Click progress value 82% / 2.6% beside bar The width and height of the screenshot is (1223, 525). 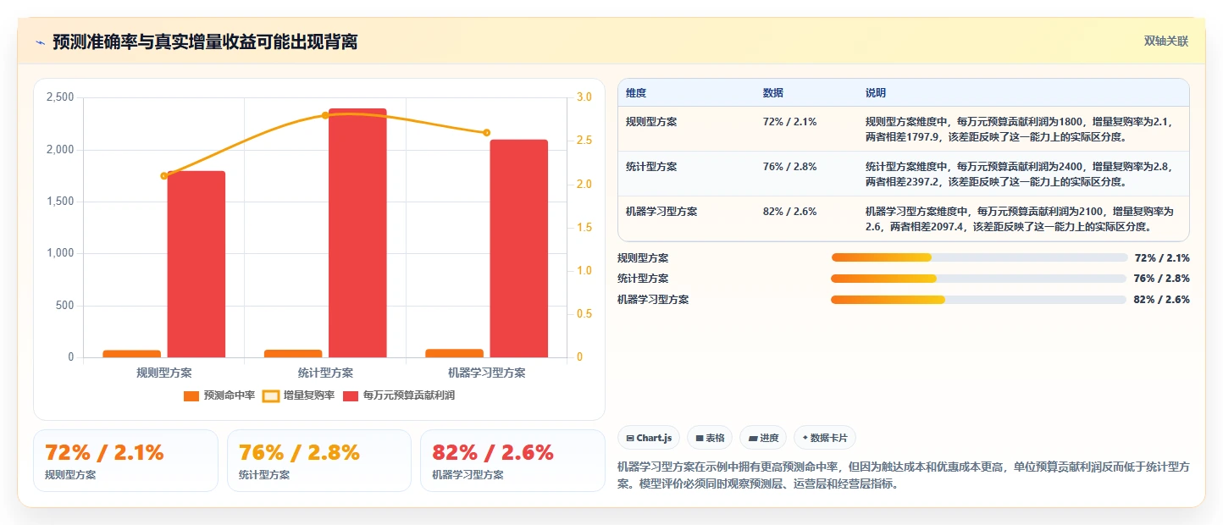pos(1162,299)
